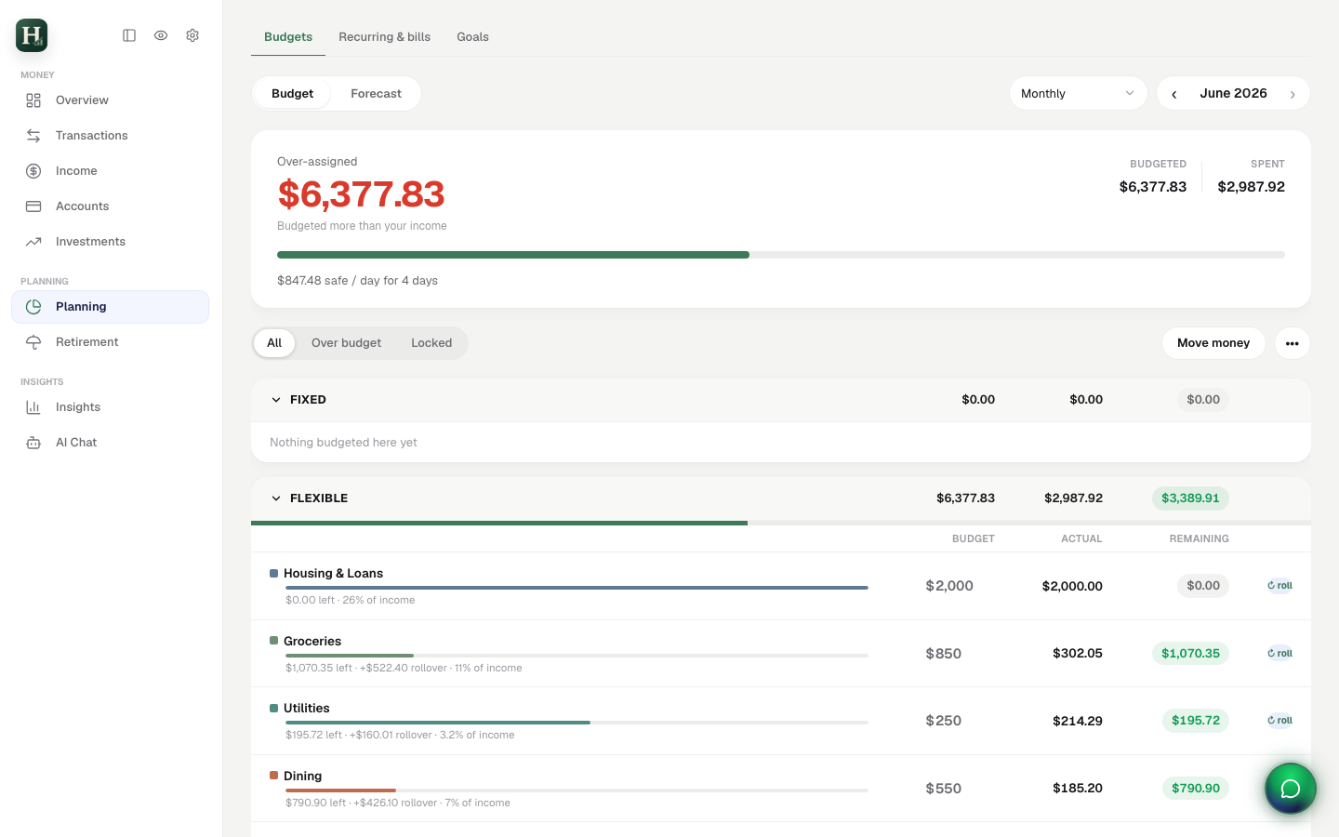Click the Investments trend icon
Viewport: 1339px width, 837px height.
[33, 242]
